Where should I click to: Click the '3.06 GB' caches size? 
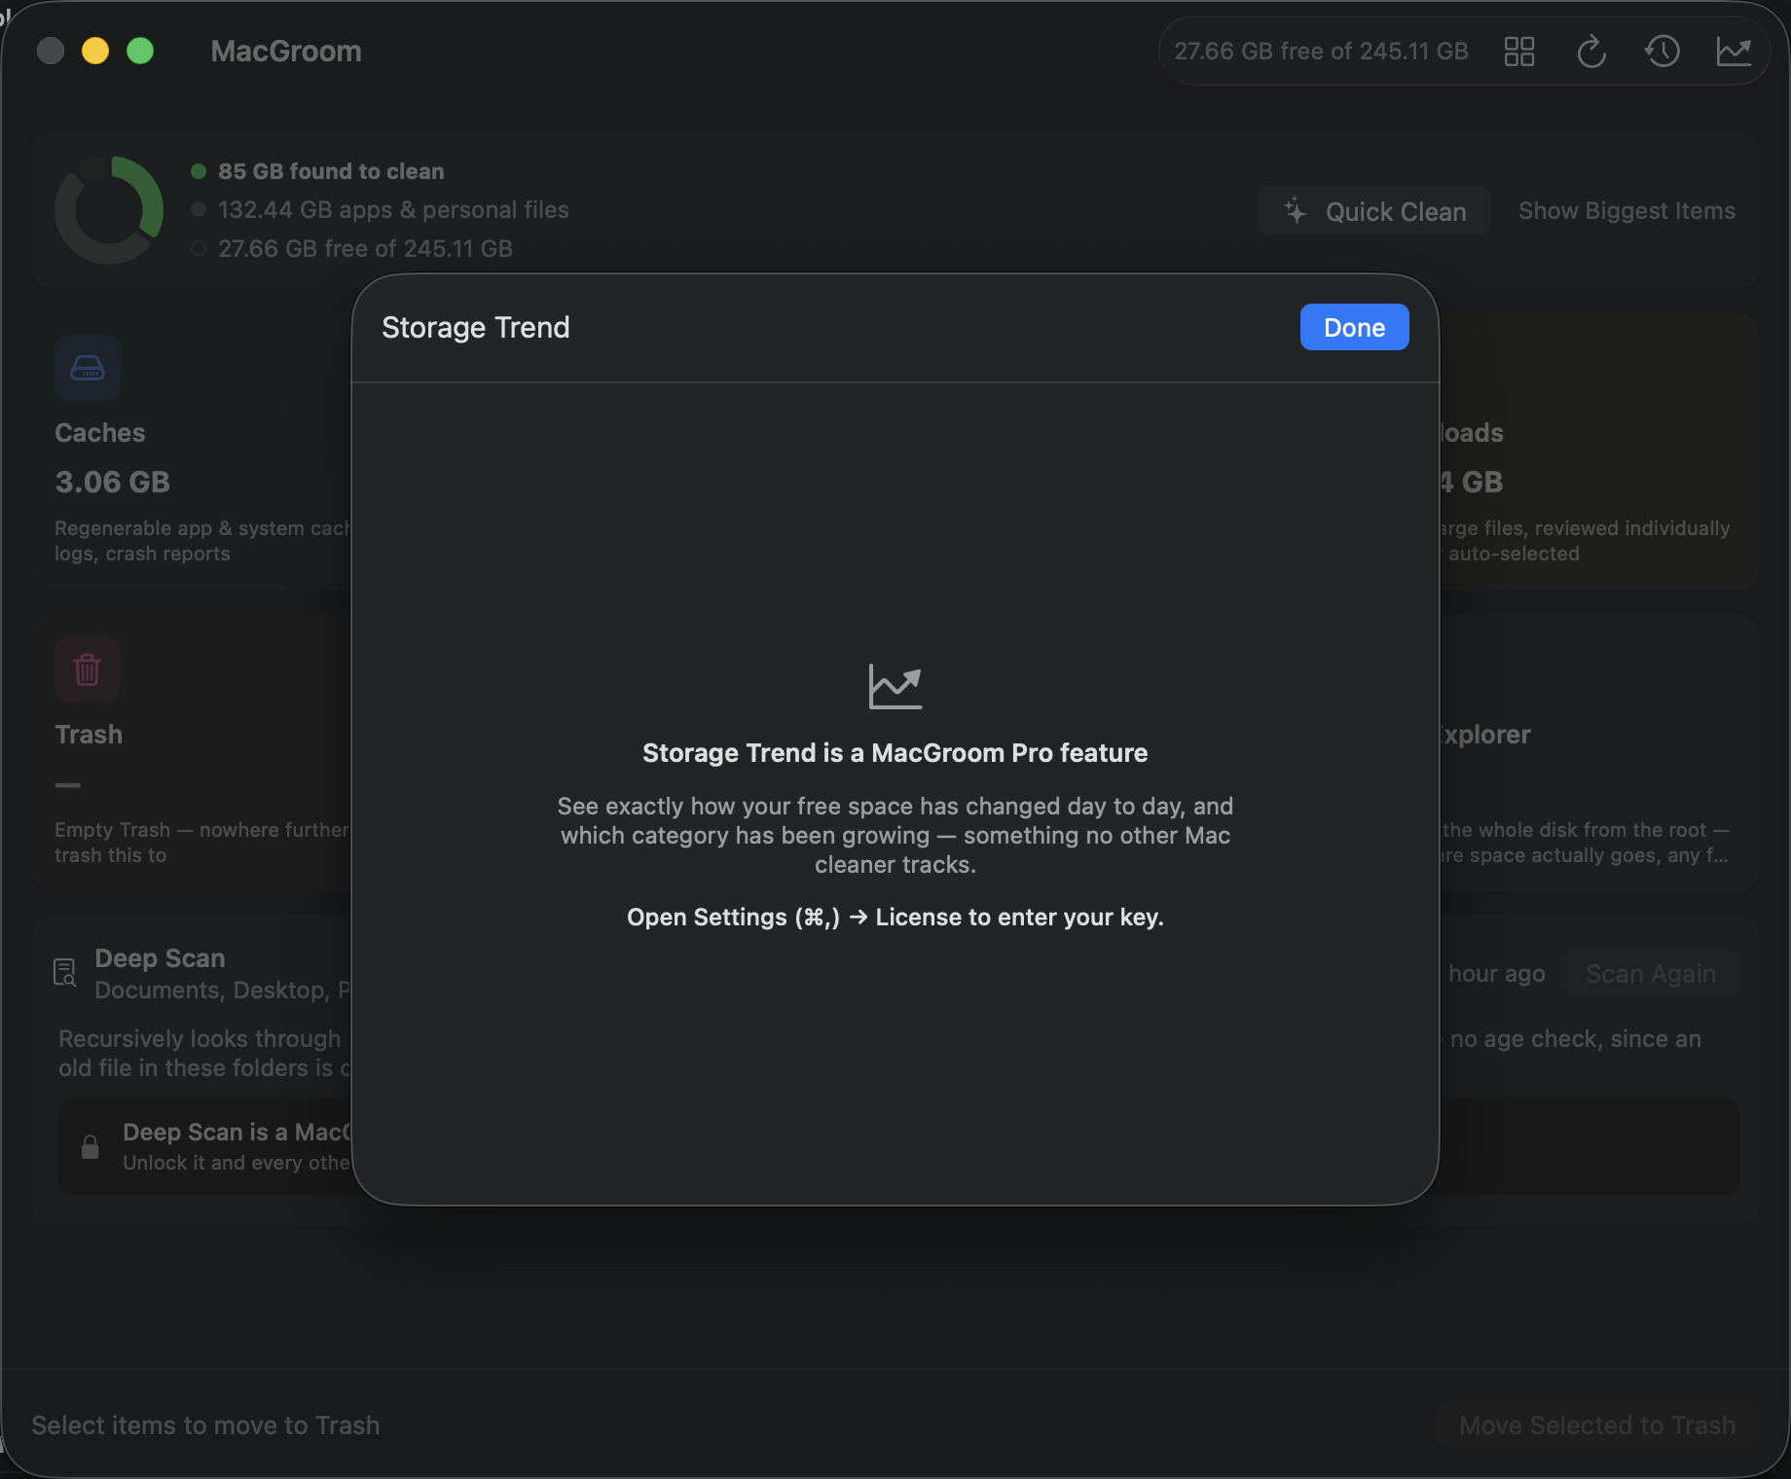(x=113, y=482)
